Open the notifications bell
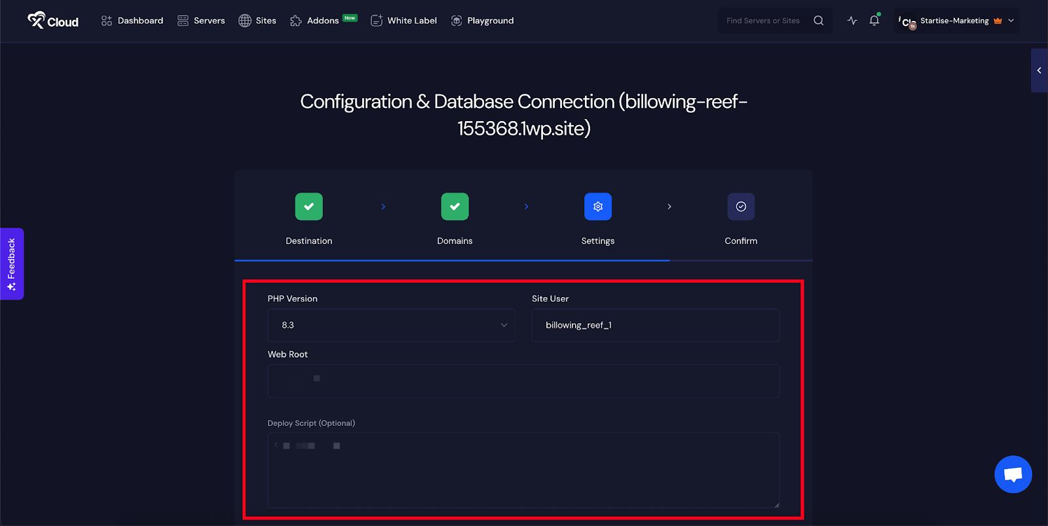Image resolution: width=1048 pixels, height=526 pixels. [x=874, y=21]
